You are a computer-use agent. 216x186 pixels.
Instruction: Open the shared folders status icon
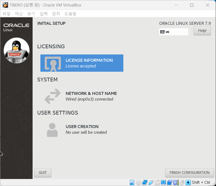tap(157, 182)
